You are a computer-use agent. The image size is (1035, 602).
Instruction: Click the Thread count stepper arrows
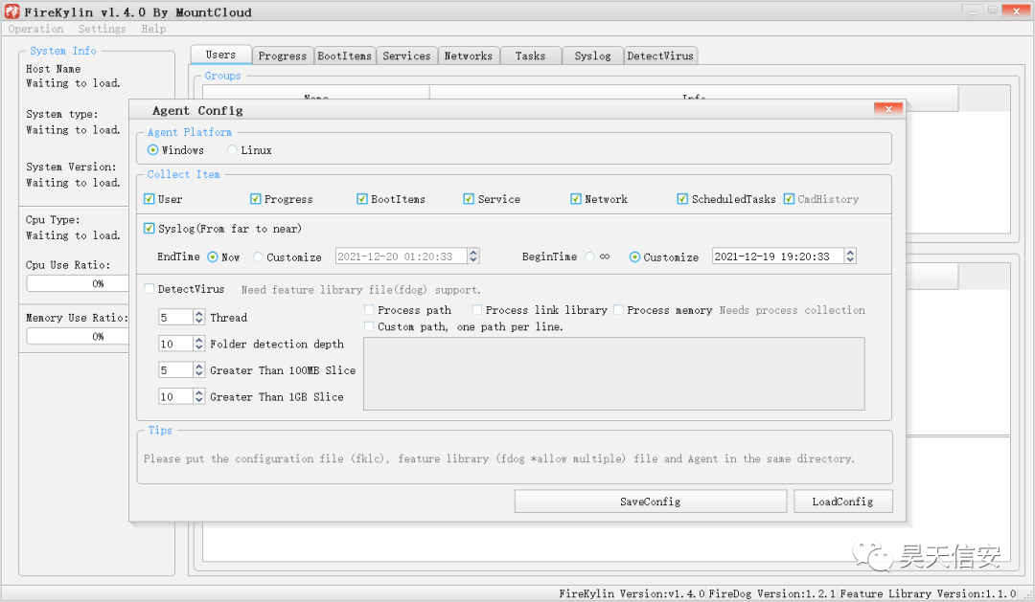198,317
